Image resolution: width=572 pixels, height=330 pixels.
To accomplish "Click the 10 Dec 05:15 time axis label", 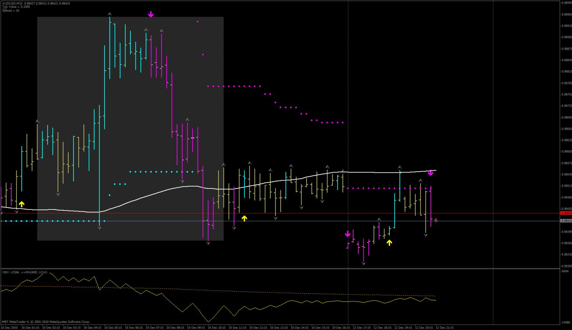I will click(113, 328).
